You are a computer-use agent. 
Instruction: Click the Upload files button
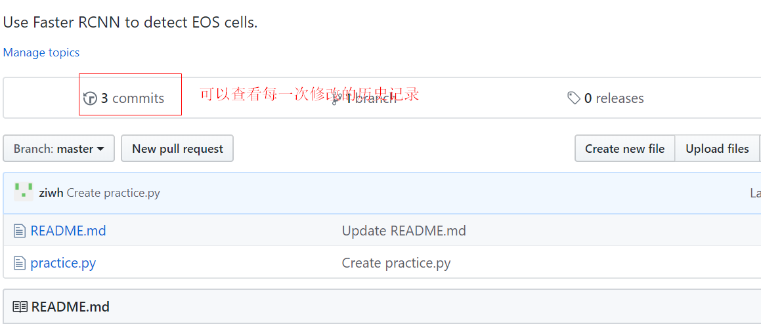[x=717, y=148]
